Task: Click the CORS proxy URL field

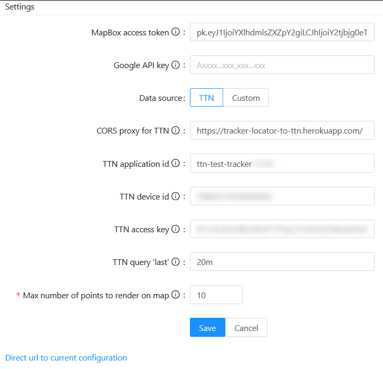Action: pos(282,130)
